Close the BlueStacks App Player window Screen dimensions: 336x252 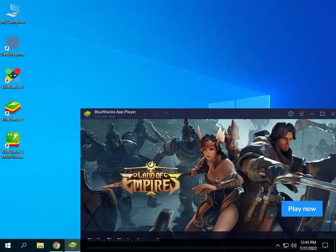pos(333,114)
